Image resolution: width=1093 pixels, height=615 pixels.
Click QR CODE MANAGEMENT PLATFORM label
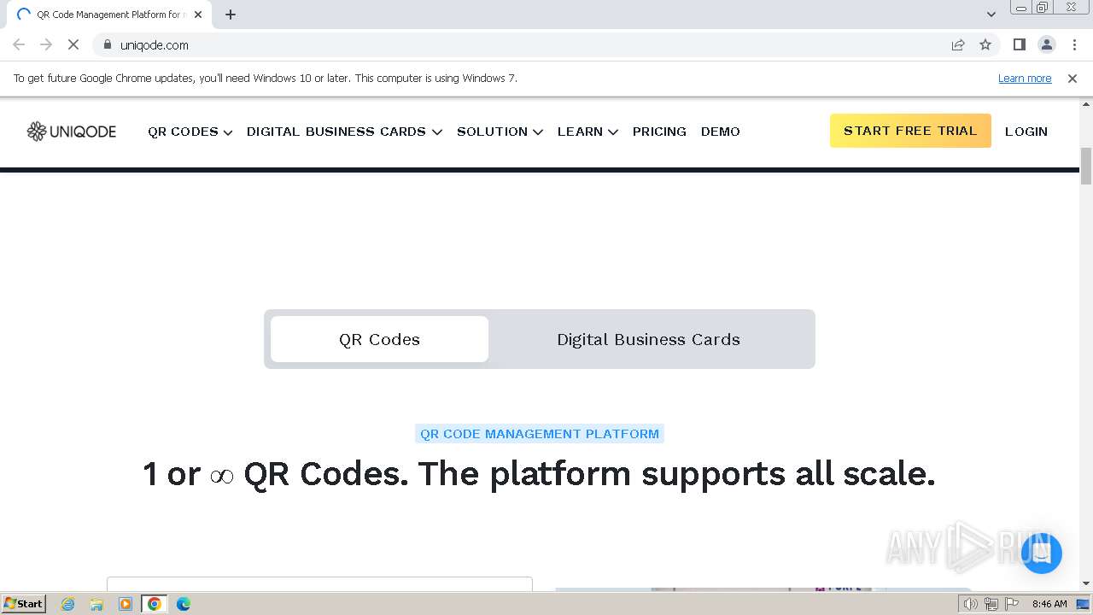540,434
